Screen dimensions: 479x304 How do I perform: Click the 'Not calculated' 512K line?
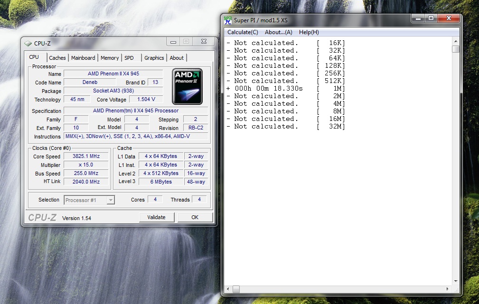(286, 81)
